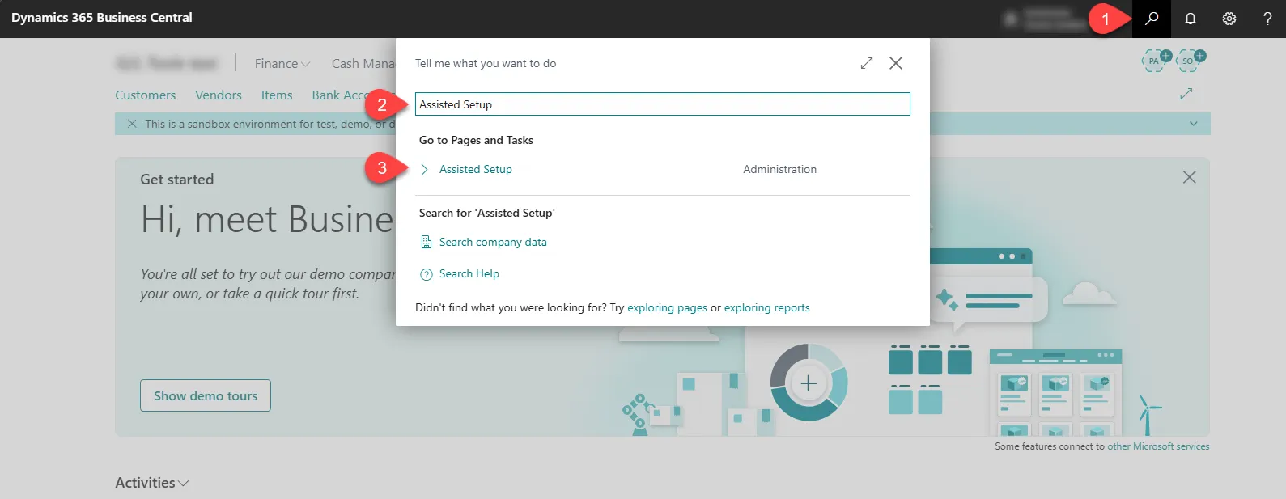Open the notifications bell icon
1286x499 pixels.
pos(1191,19)
